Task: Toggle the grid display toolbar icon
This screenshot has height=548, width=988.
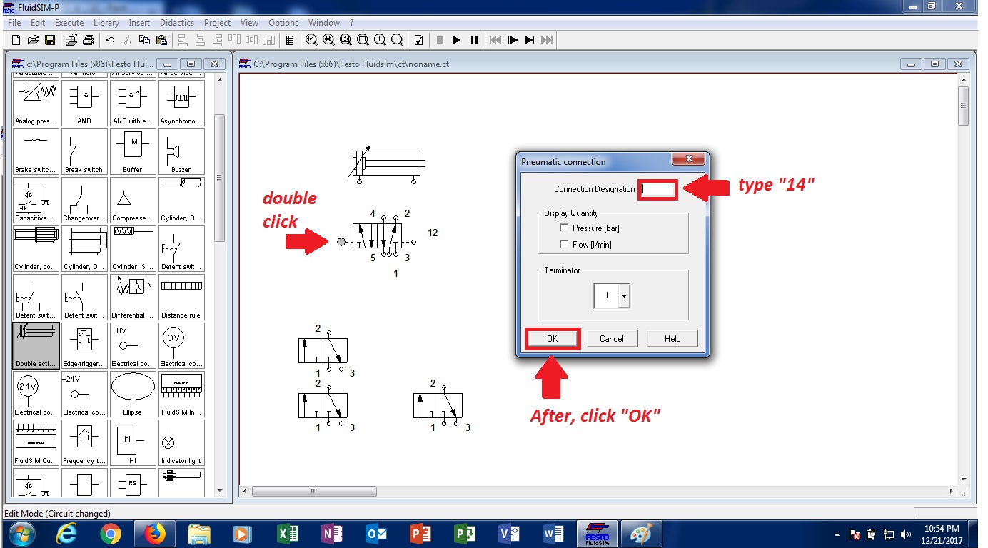Action: 290,40
